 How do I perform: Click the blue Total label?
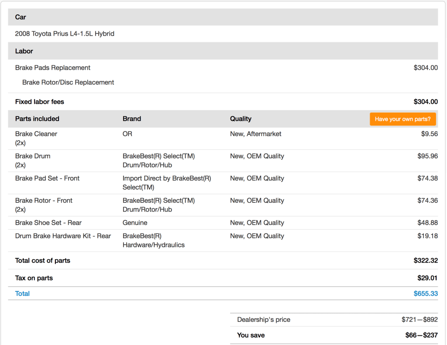pos(22,294)
